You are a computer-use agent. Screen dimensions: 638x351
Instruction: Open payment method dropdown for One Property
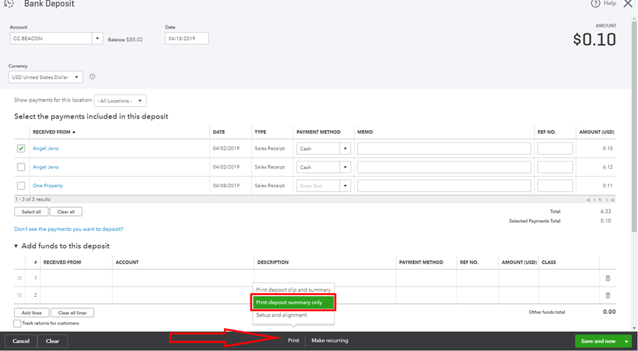(x=345, y=186)
